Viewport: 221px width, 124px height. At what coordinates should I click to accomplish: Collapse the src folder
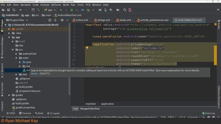13,50
